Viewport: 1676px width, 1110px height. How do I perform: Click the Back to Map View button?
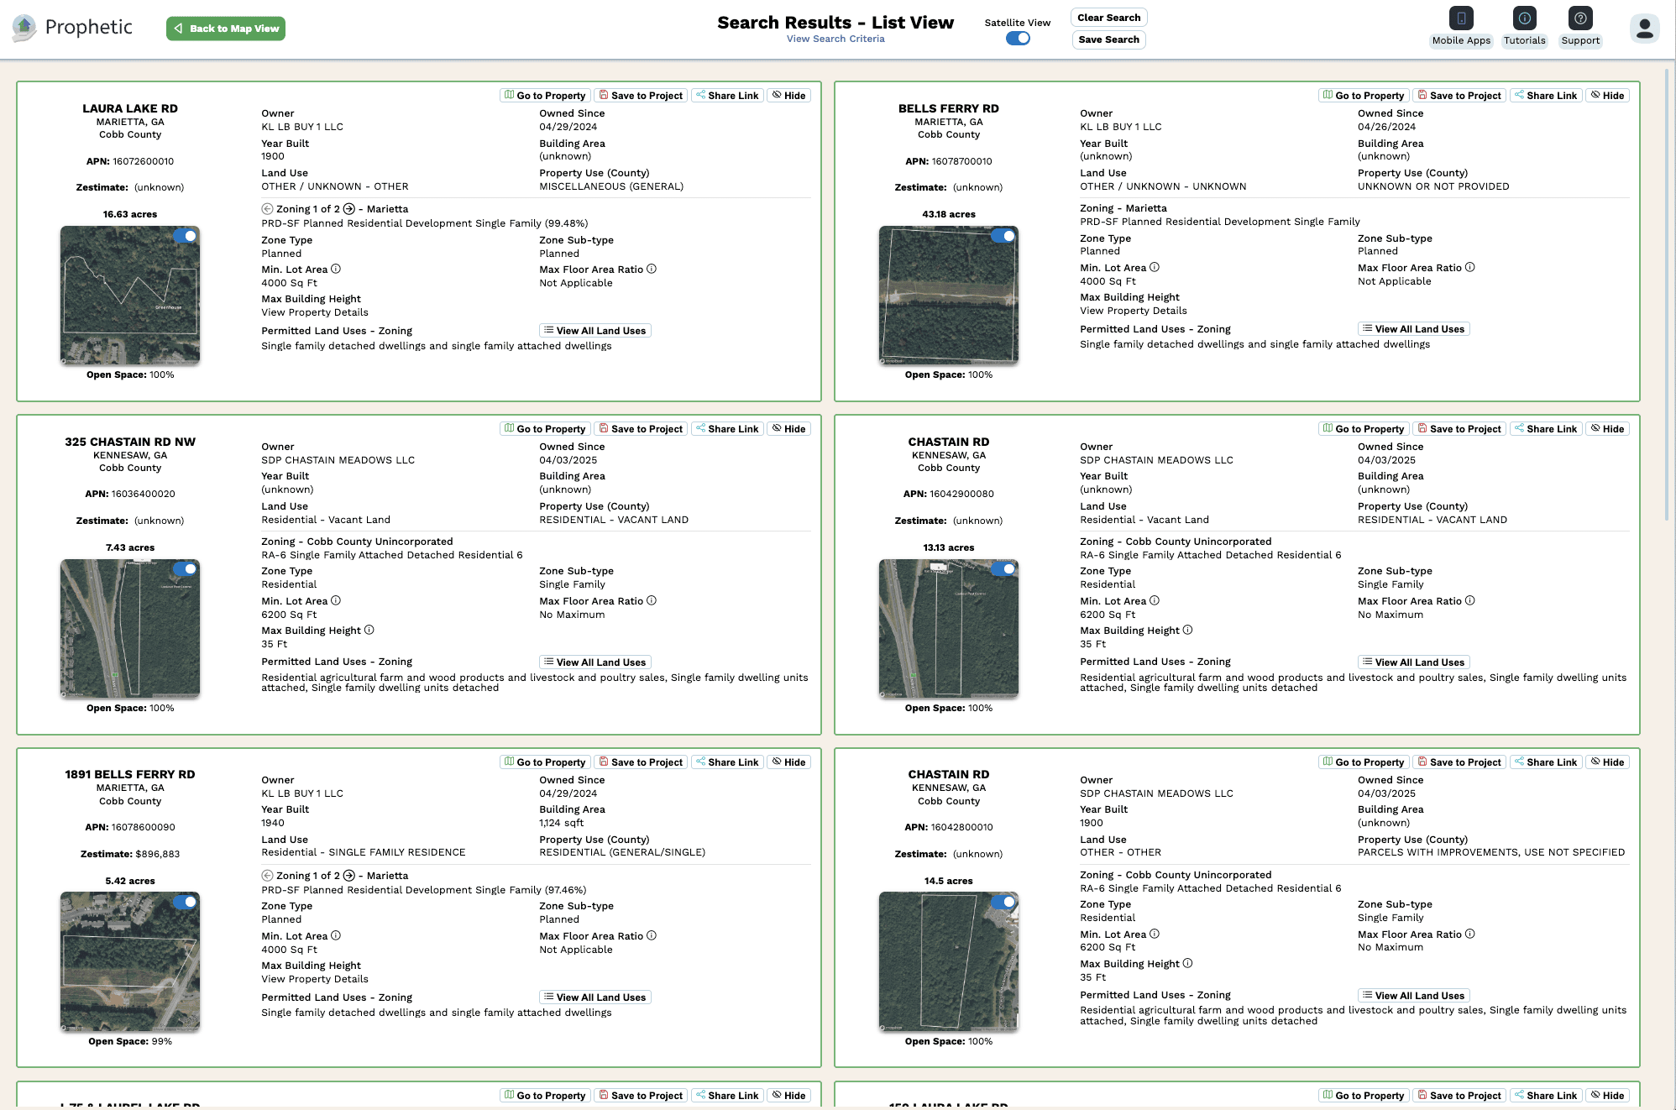point(226,29)
